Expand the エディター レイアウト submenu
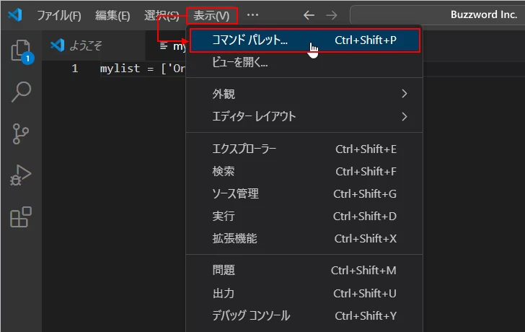525x332 pixels. tap(304, 116)
